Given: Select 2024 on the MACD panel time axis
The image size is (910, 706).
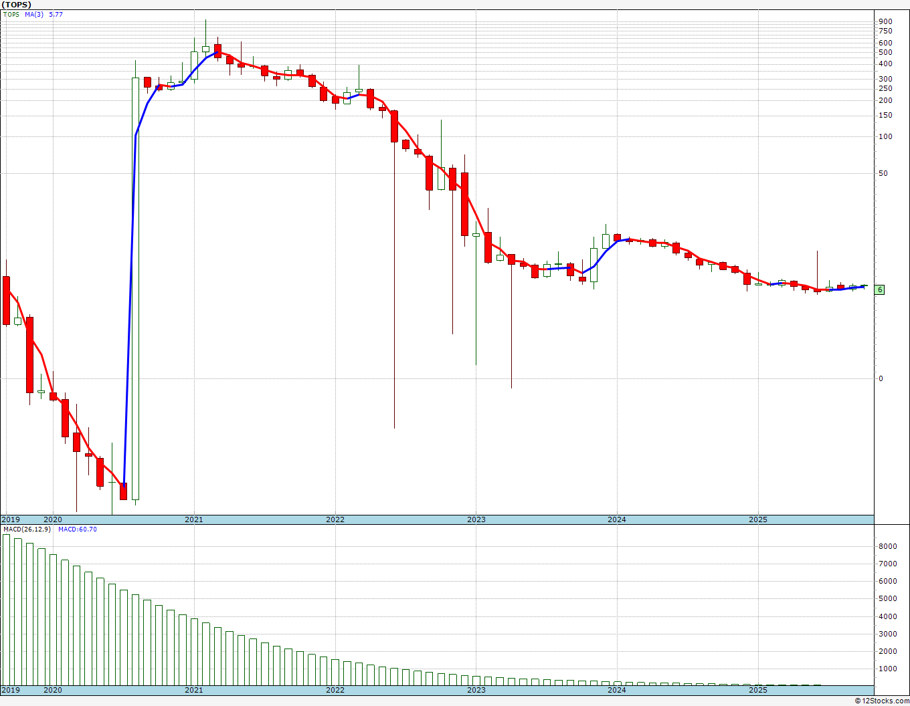Looking at the screenshot, I should [617, 690].
